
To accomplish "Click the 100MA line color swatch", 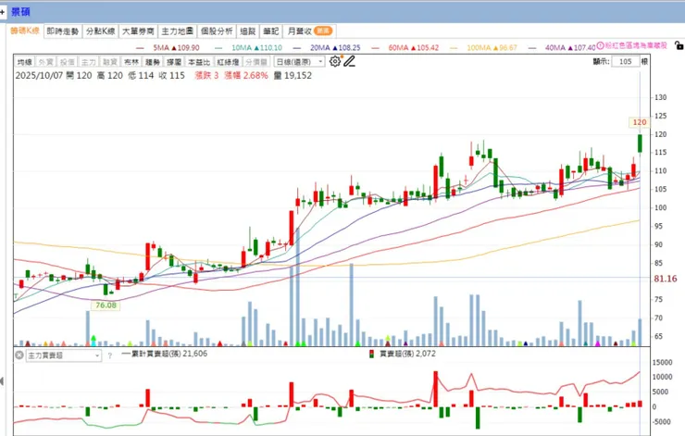I will [x=454, y=48].
